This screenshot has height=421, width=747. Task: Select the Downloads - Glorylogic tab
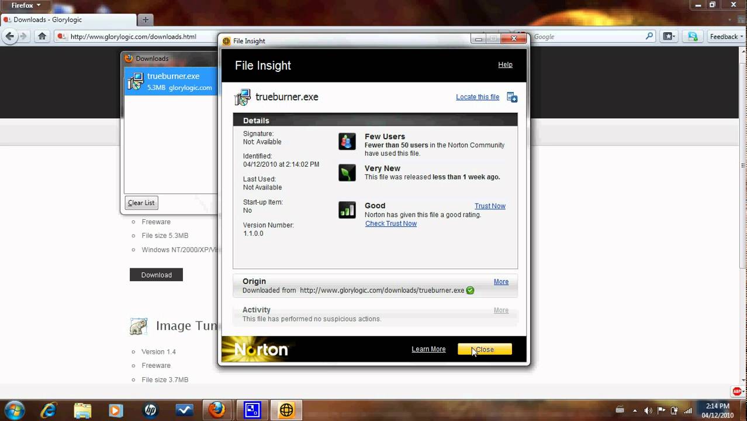pyautogui.click(x=68, y=19)
